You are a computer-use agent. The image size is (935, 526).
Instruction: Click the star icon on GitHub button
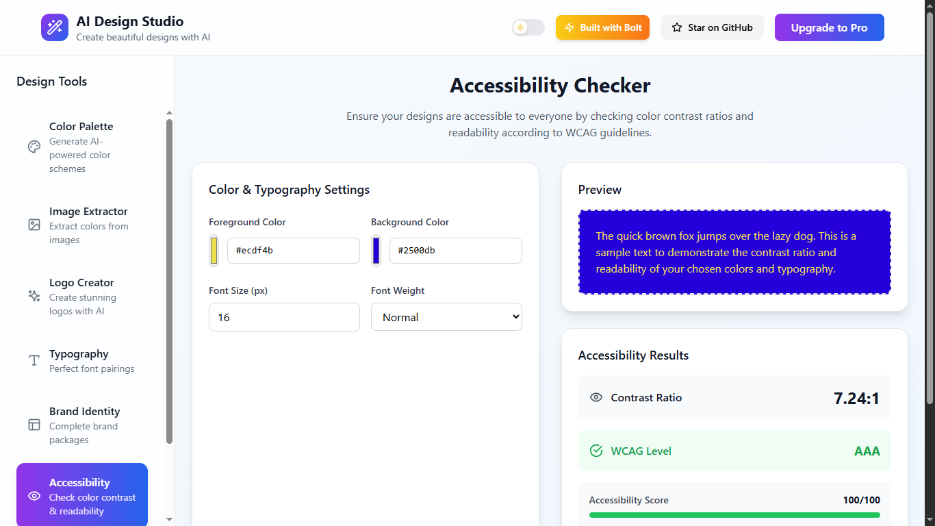[677, 28]
